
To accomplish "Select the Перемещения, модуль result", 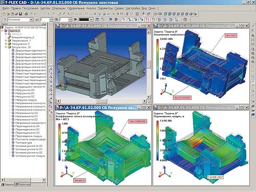I will coord(29,136).
